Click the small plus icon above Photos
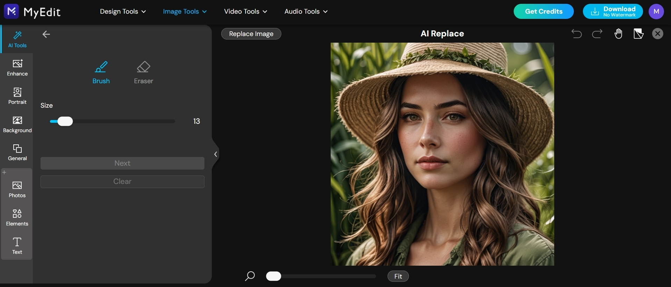This screenshot has width=671, height=287. pyautogui.click(x=4, y=172)
